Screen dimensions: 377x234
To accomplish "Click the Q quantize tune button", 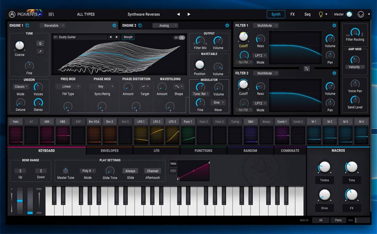I will 40,44.
